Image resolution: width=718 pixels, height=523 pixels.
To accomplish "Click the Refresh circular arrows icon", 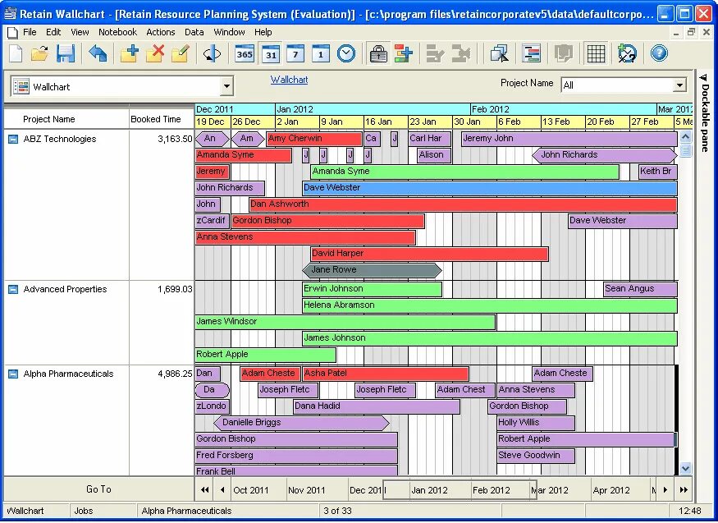I will click(212, 54).
